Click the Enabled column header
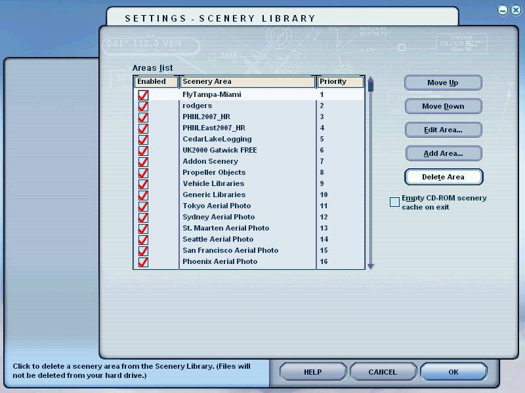The image size is (525, 393). pyautogui.click(x=156, y=81)
